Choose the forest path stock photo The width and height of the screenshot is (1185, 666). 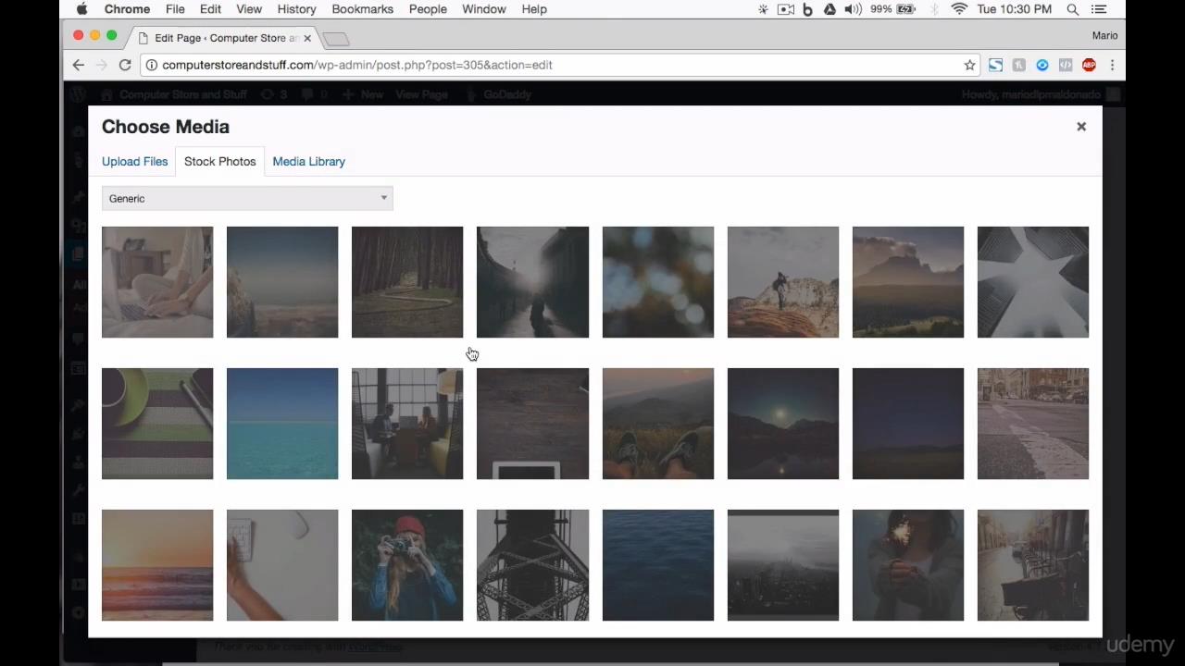pos(407,282)
